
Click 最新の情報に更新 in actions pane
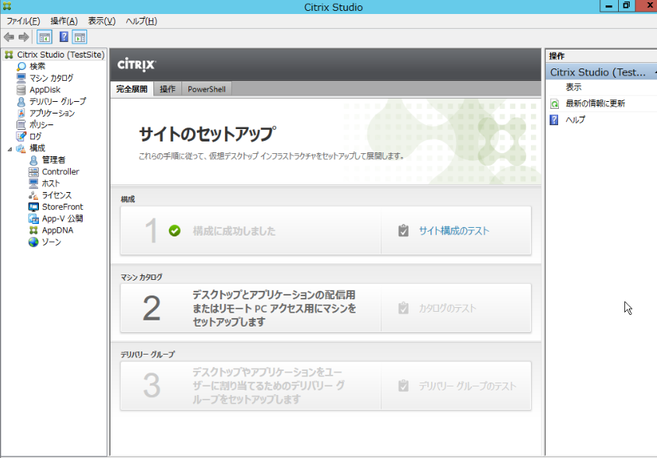pos(595,103)
